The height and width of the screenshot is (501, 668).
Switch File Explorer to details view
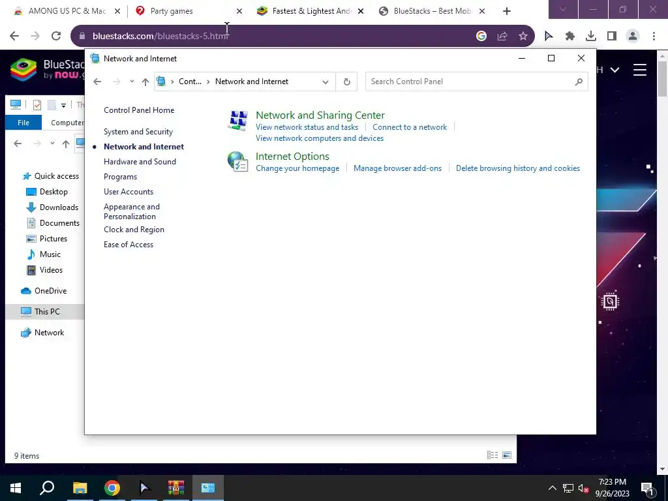(493, 455)
